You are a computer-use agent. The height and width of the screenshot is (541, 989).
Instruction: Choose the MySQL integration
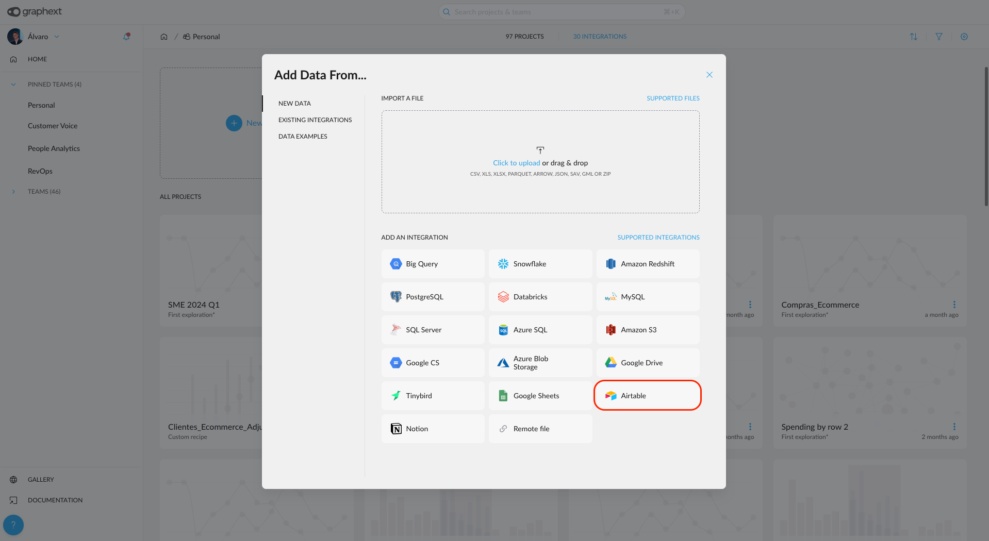click(648, 297)
